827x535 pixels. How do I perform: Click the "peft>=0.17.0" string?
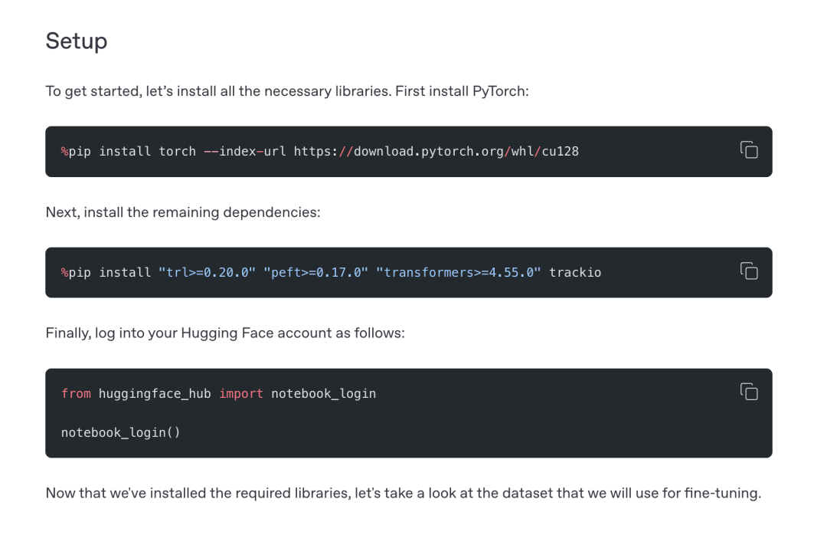315,273
